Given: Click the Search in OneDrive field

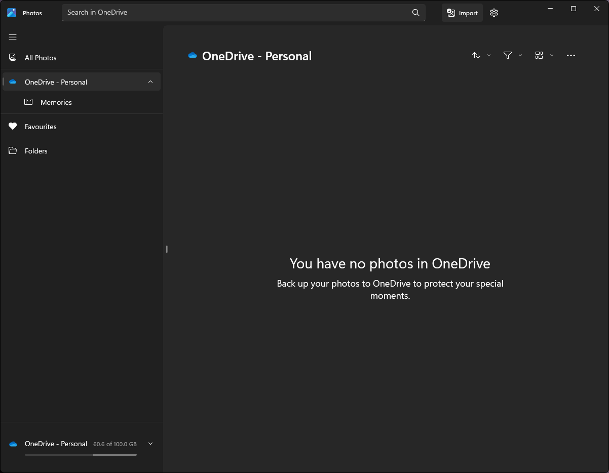Looking at the screenshot, I should coord(243,13).
